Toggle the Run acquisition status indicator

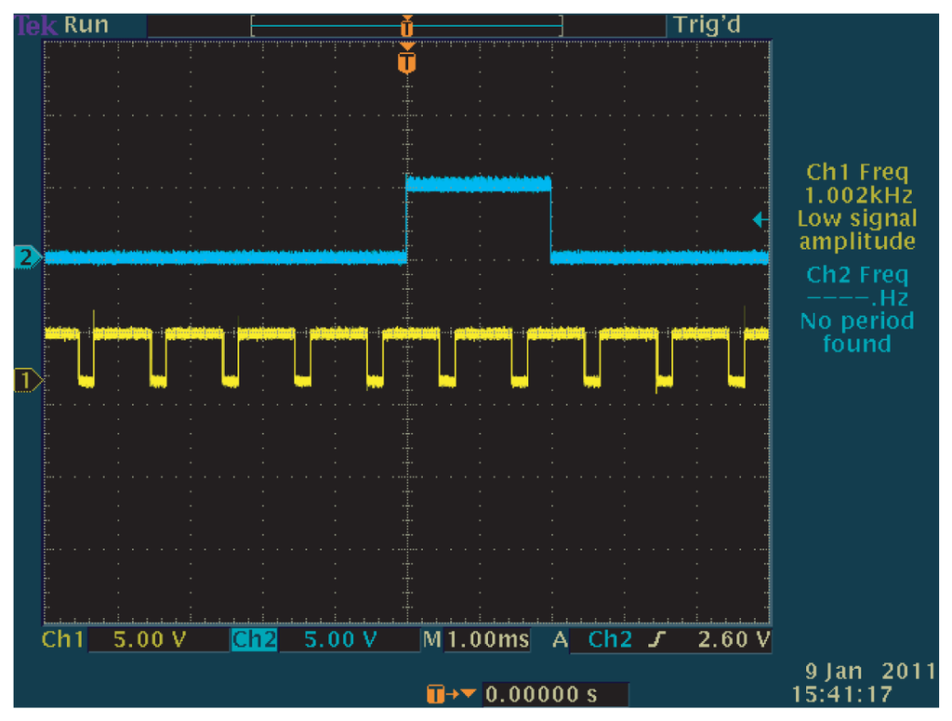tap(86, 24)
